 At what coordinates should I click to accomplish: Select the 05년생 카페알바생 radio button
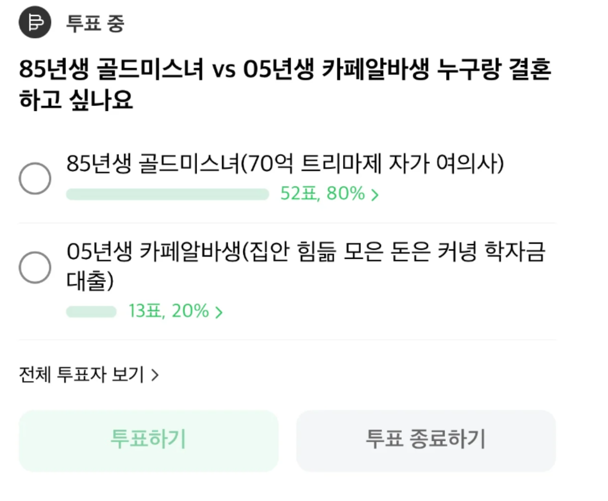click(x=35, y=267)
